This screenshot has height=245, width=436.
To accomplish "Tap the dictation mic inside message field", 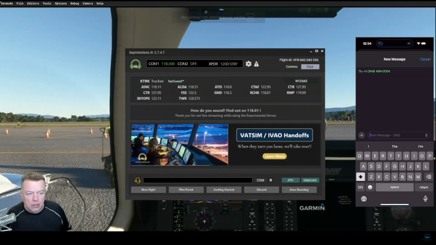I will [x=426, y=136].
